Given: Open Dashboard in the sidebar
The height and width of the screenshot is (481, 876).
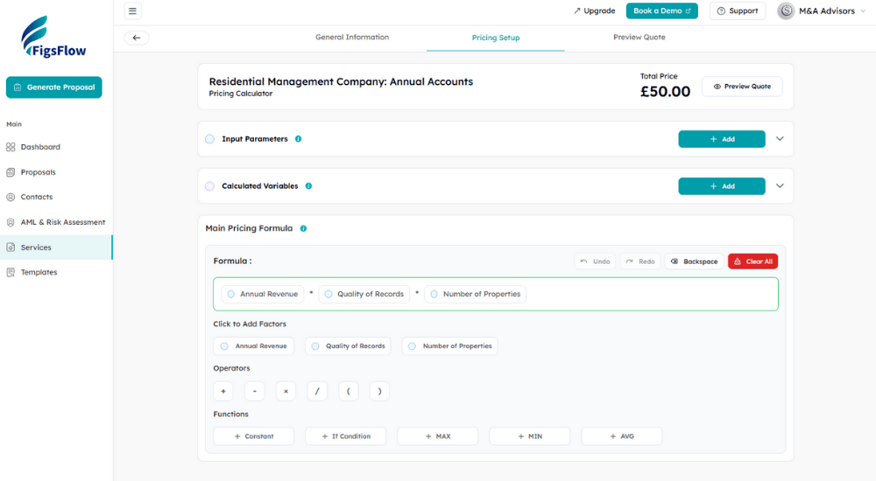Looking at the screenshot, I should (x=56, y=147).
